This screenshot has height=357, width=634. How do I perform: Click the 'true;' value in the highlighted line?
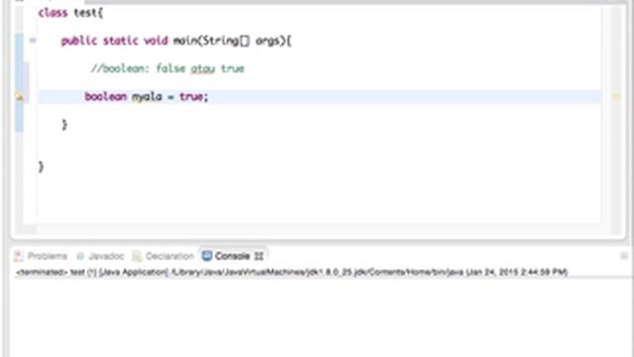click(194, 97)
